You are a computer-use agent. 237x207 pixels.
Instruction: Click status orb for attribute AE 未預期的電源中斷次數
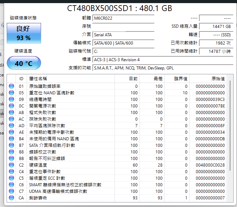pyautogui.click(x=11, y=132)
